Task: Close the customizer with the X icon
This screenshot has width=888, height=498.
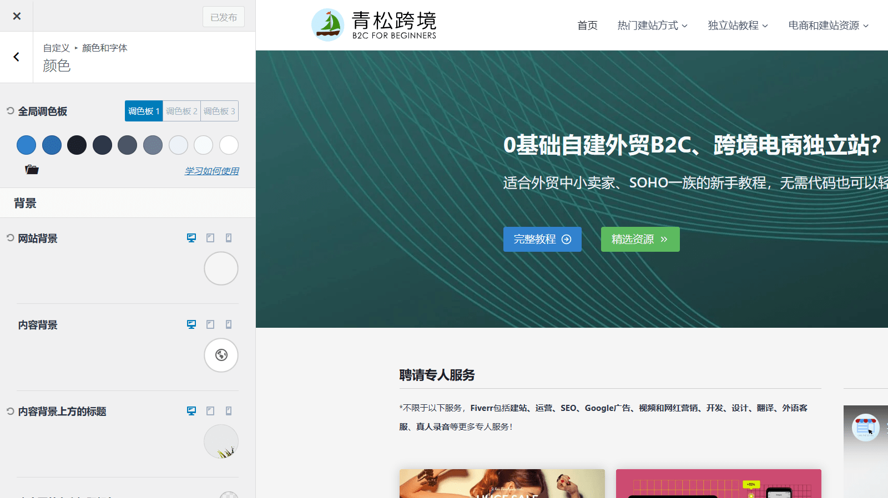Action: click(17, 16)
